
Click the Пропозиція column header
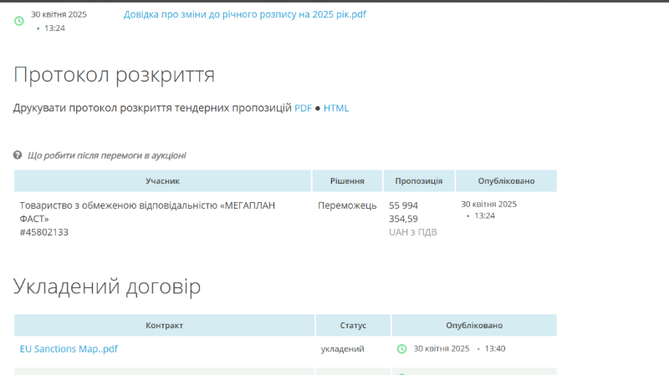[419, 181]
